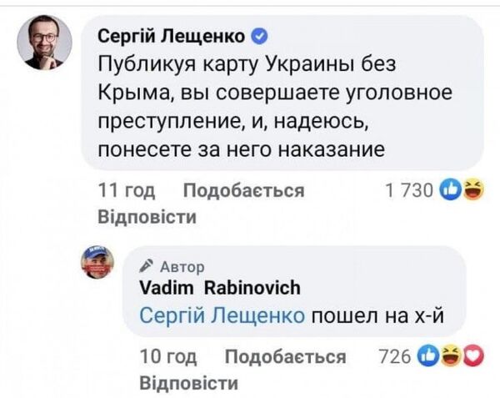The height and width of the screenshot is (398, 500).
Task: Click the laughing reaction on Rabinovich's reply
Action: pos(450,356)
